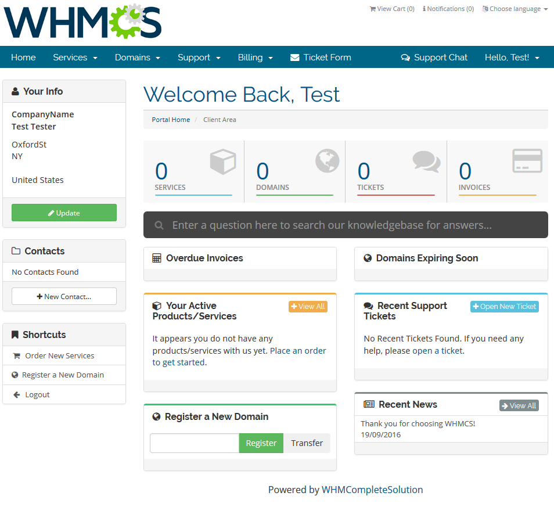Click the No Contacts Found text
This screenshot has width=554, height=514.
tap(45, 272)
